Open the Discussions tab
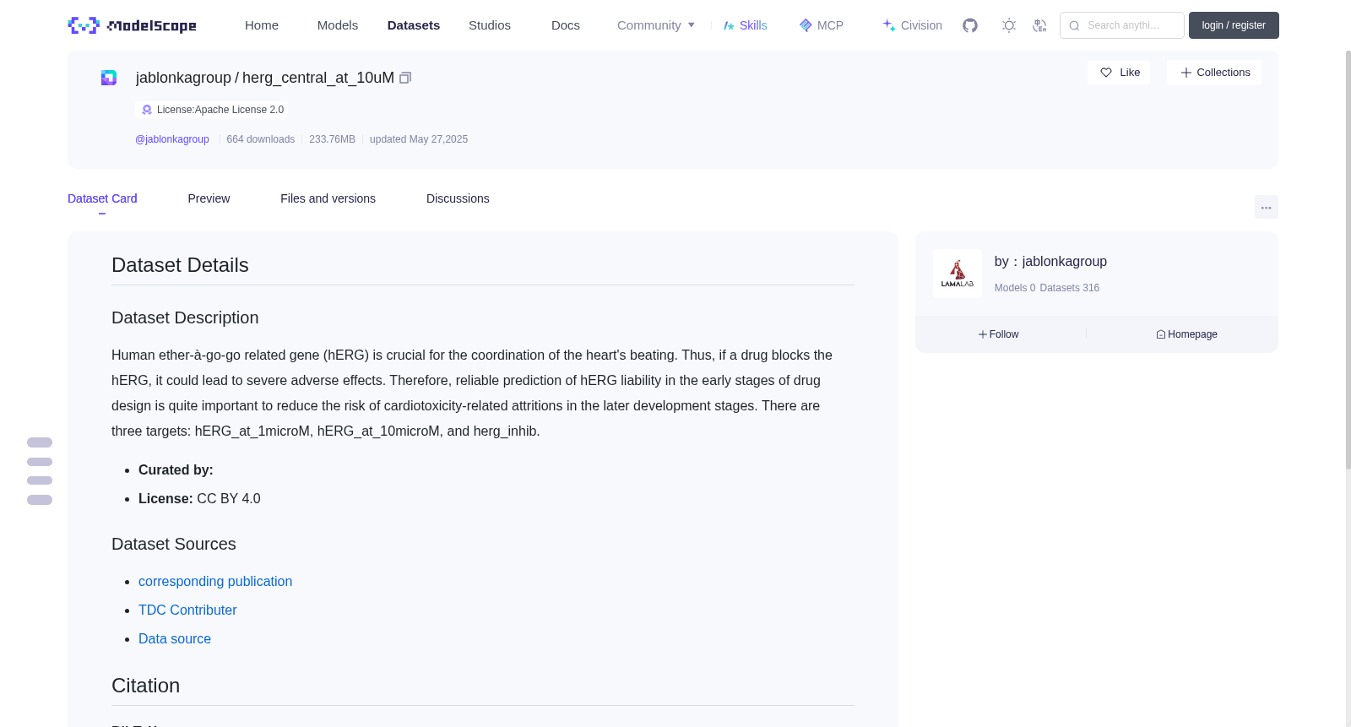The width and height of the screenshot is (1351, 727). 458,198
